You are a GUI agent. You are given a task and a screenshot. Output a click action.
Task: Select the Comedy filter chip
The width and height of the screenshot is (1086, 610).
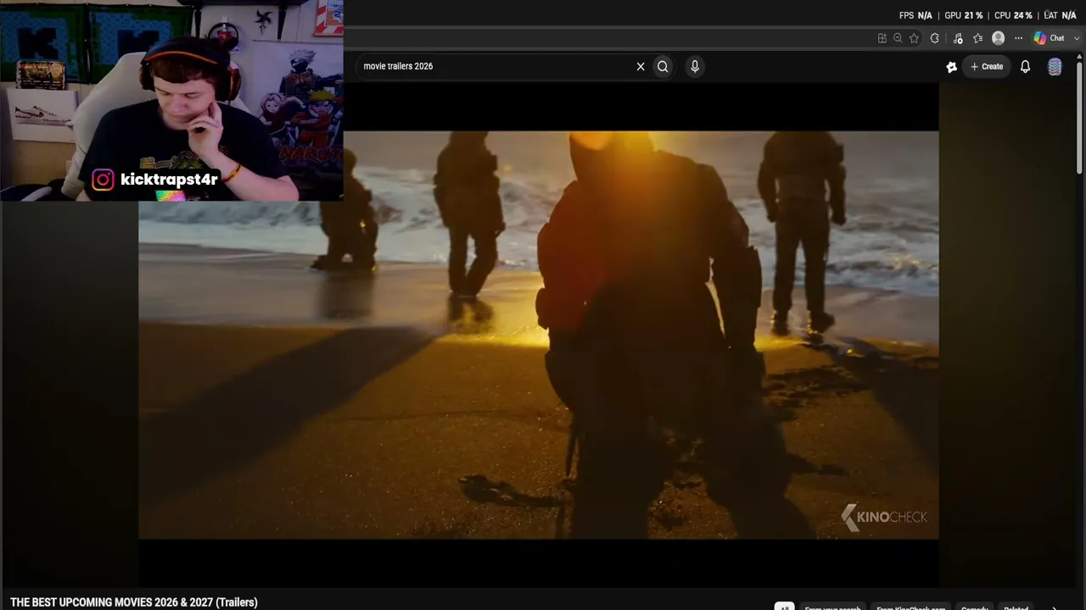(974, 607)
